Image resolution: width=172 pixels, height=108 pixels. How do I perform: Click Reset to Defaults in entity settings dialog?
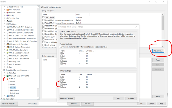point(67,98)
